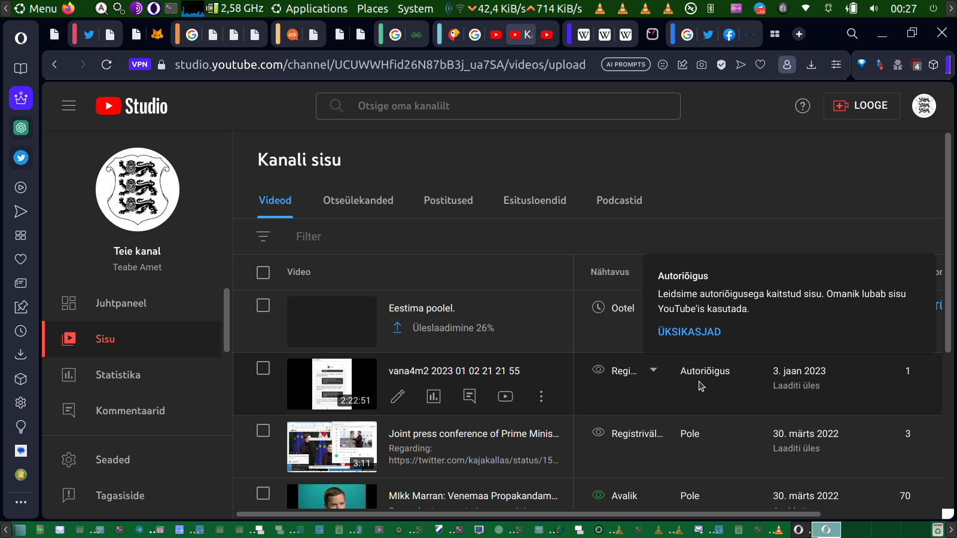Open Statistika in the left sidebar
This screenshot has width=957, height=538.
118,375
